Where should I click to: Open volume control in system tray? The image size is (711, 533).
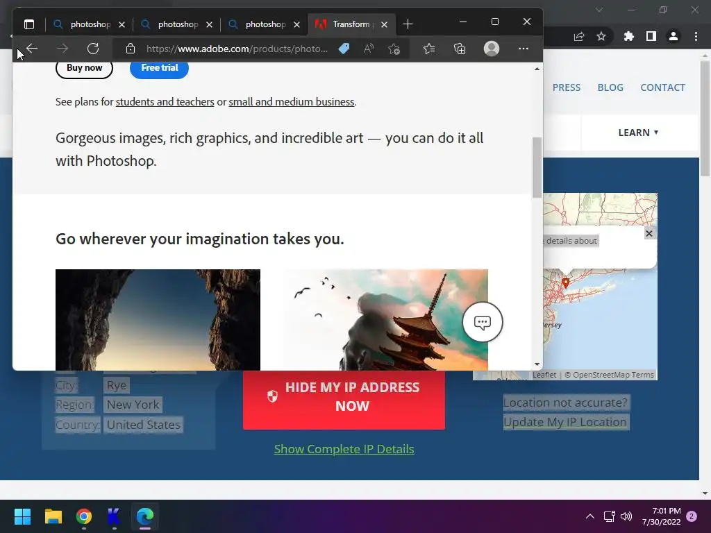point(626,516)
